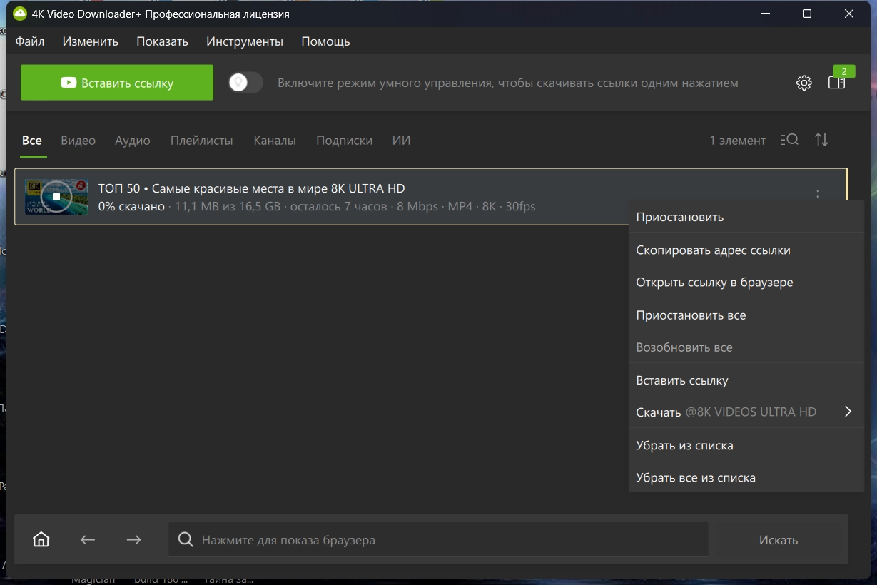This screenshot has width=877, height=585.
Task: Choose Открыть ссылку в браузере
Action: [746, 282]
